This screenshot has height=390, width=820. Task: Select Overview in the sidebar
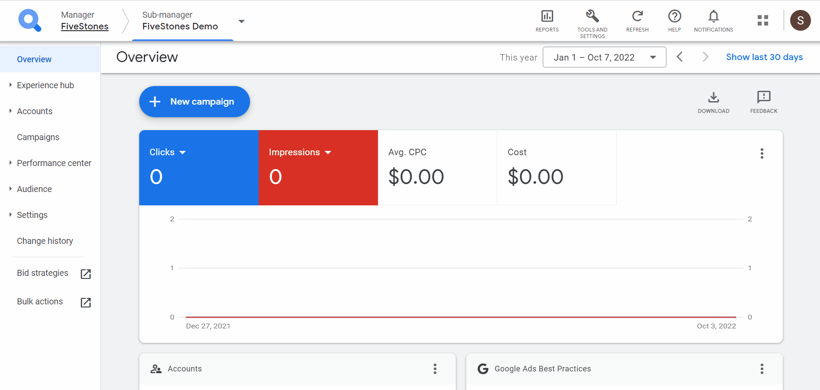click(x=50, y=59)
